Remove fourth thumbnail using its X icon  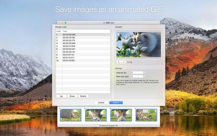click(136, 109)
